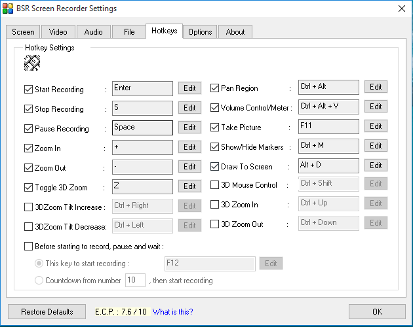
Task: Show the About tab
Action: [x=235, y=32]
